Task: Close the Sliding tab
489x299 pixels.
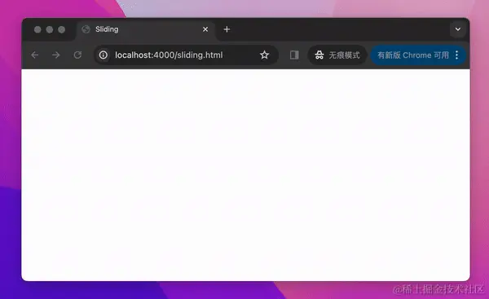Action: click(x=205, y=29)
